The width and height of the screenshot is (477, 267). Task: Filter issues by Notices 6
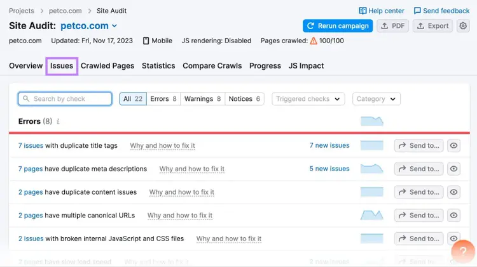click(x=245, y=99)
